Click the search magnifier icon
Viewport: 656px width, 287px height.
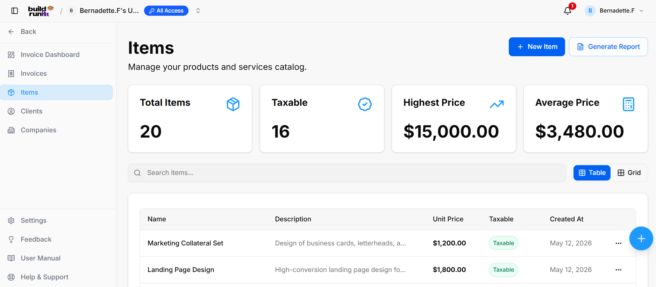[137, 173]
